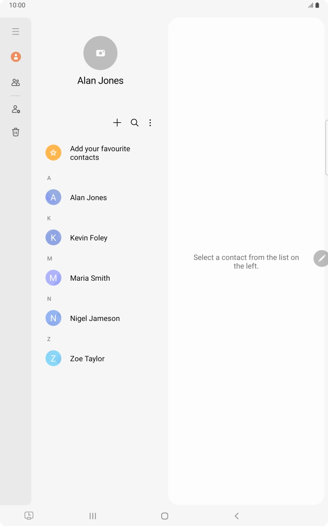Image resolution: width=328 pixels, height=526 pixels.
Task: Tap the favourites star icon
Action: [x=53, y=152]
